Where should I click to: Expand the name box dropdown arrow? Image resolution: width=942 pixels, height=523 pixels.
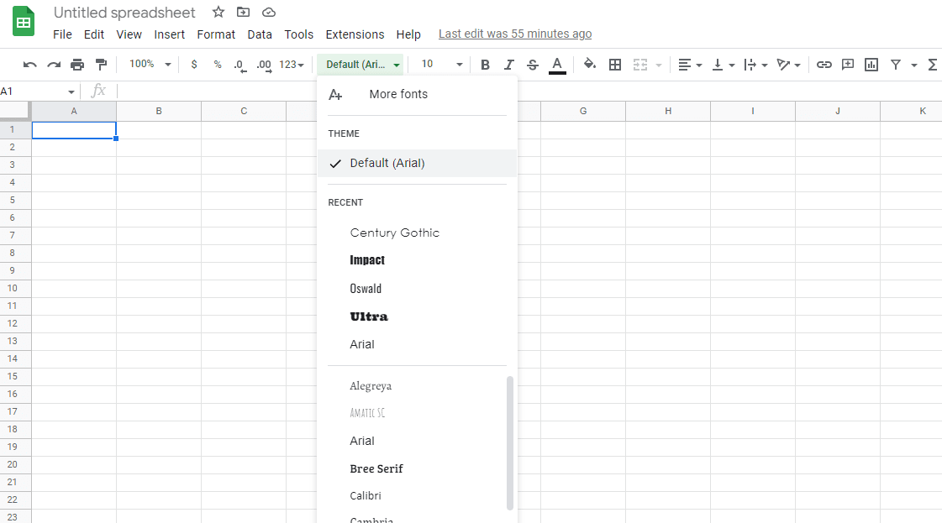[71, 92]
